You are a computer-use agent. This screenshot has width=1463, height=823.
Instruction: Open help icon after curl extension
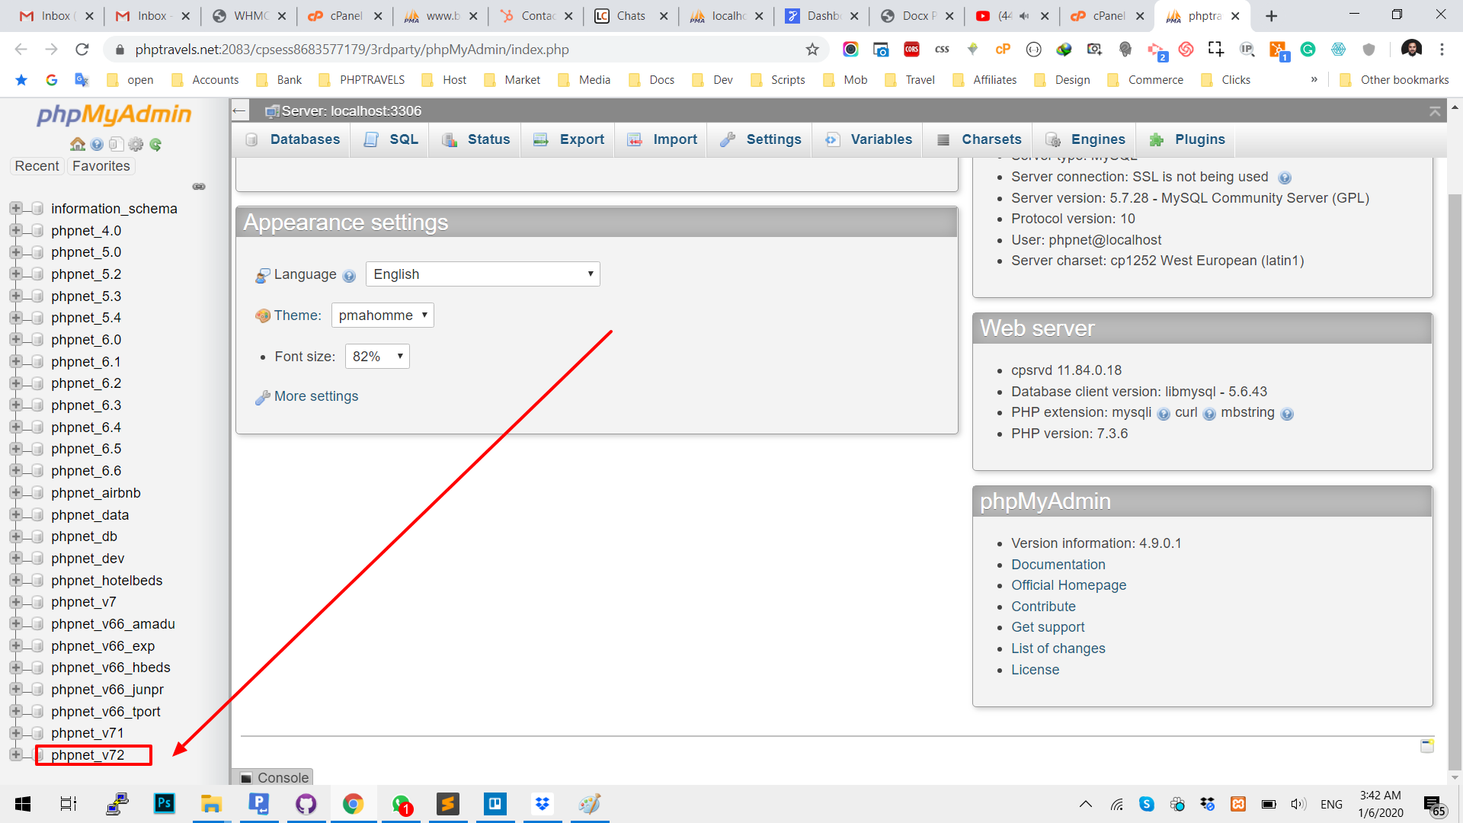pos(1209,414)
